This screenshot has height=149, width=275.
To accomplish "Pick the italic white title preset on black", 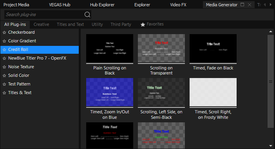I will point(110,136).
